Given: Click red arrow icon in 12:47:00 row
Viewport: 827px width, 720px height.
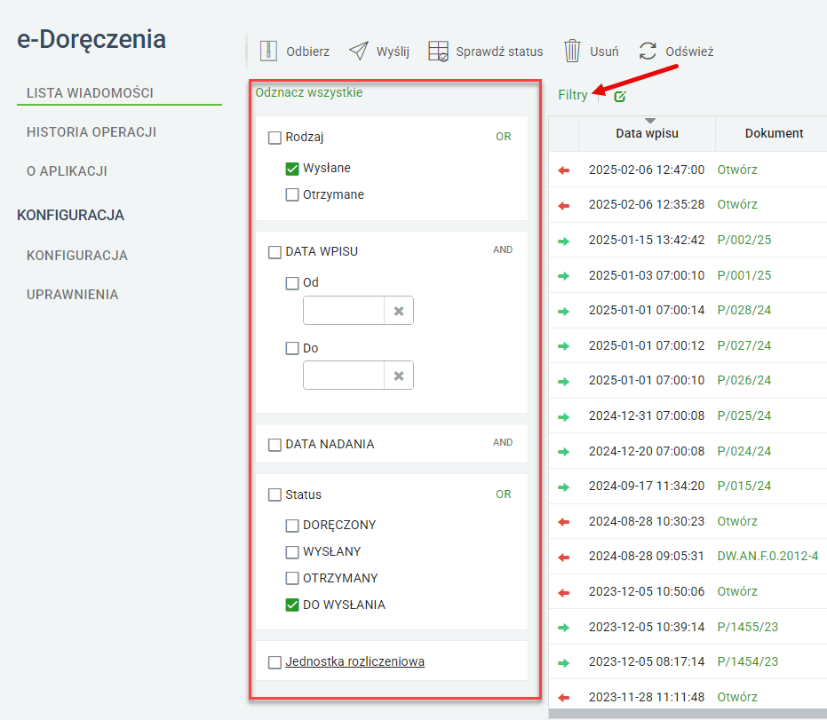Looking at the screenshot, I should coord(564,170).
